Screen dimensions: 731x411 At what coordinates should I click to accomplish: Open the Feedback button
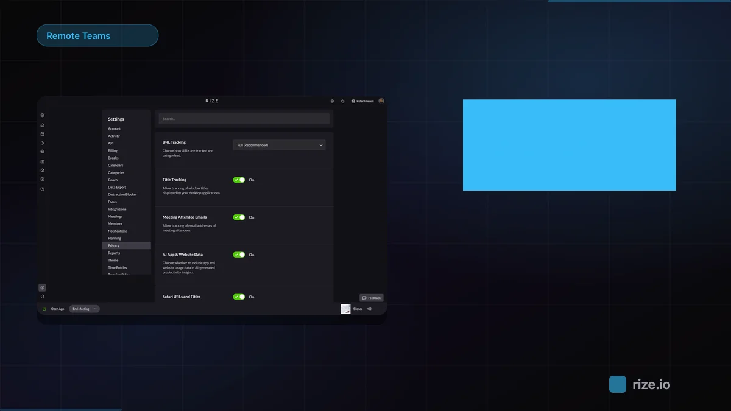(x=372, y=298)
